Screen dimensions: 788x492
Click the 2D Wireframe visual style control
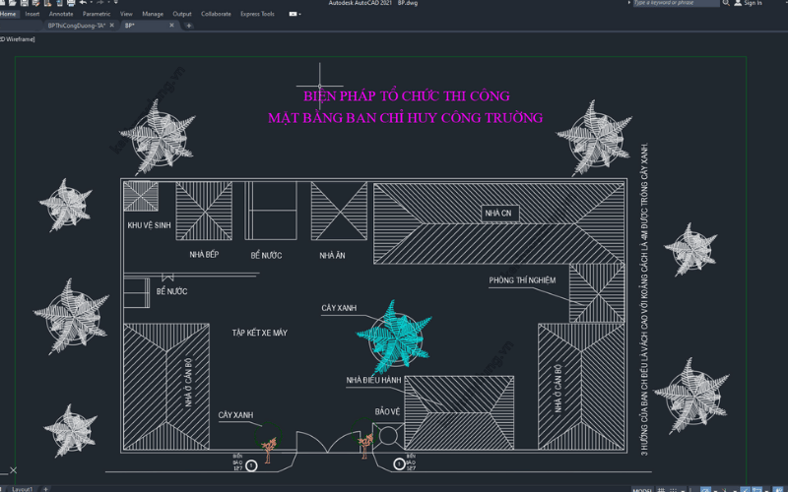click(x=18, y=38)
